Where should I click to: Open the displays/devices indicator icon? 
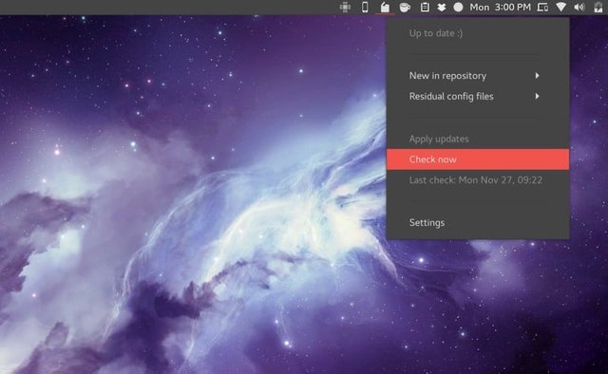pyautogui.click(x=542, y=7)
